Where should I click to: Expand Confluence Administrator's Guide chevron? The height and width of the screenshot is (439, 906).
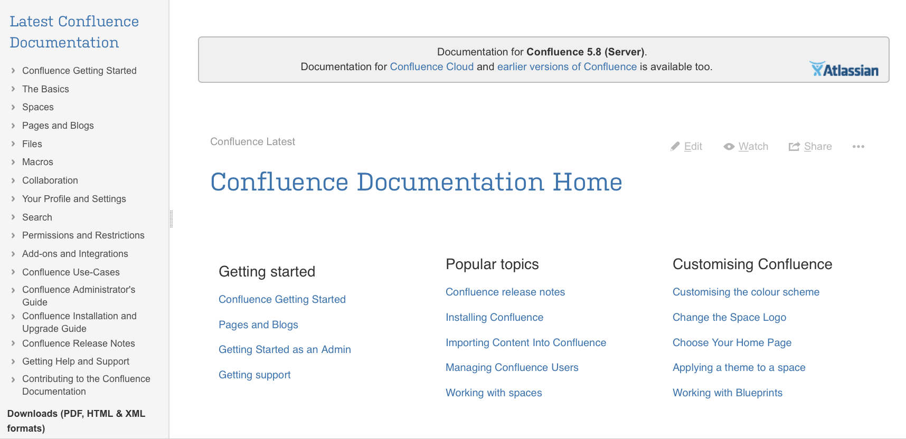tap(13, 290)
